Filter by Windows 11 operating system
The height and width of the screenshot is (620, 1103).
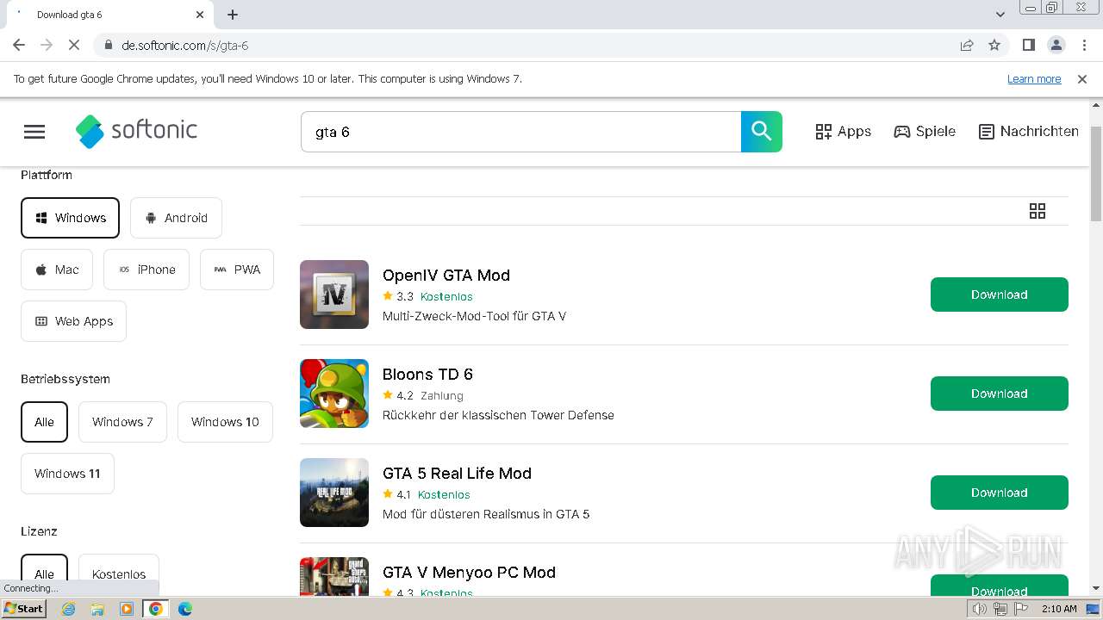click(x=67, y=474)
